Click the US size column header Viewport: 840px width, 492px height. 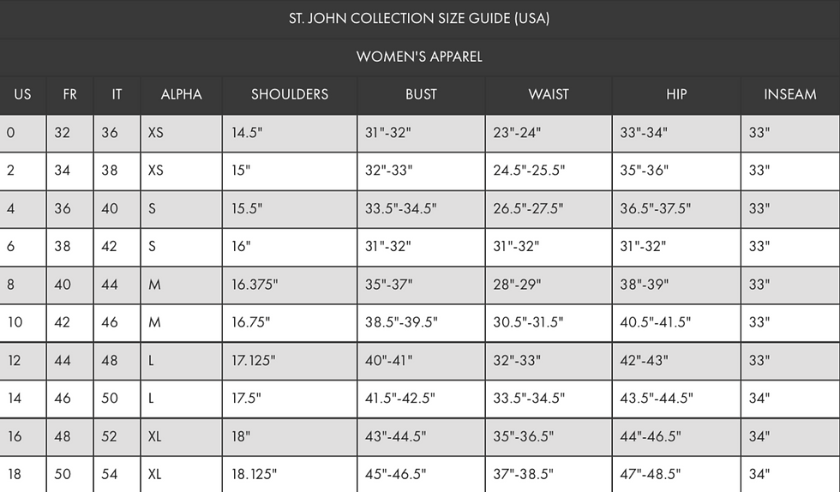coord(22,95)
